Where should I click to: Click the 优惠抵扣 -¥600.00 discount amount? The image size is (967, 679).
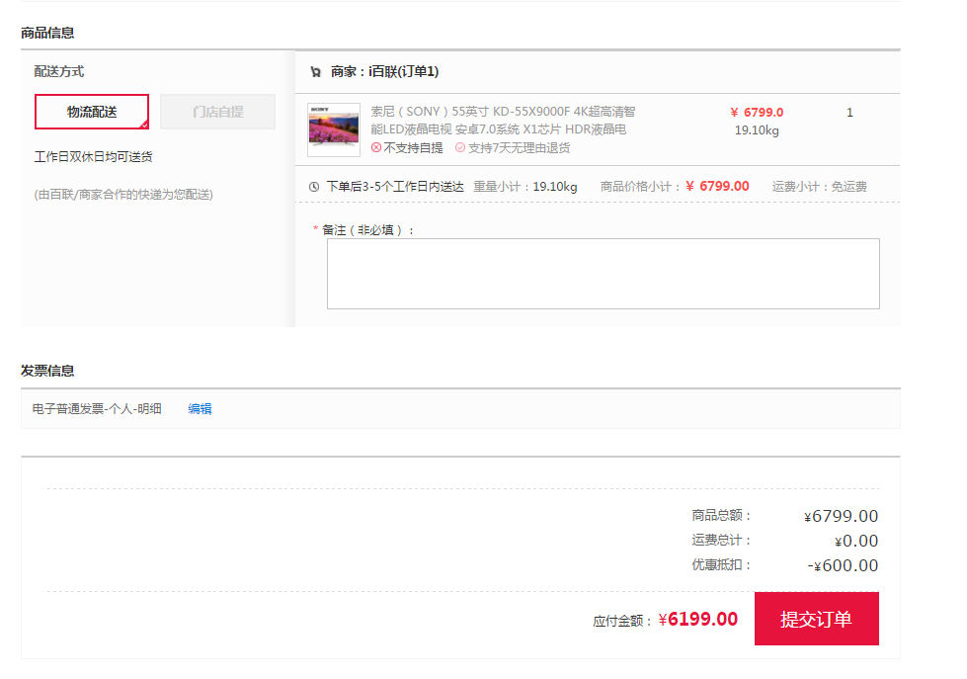[843, 565]
